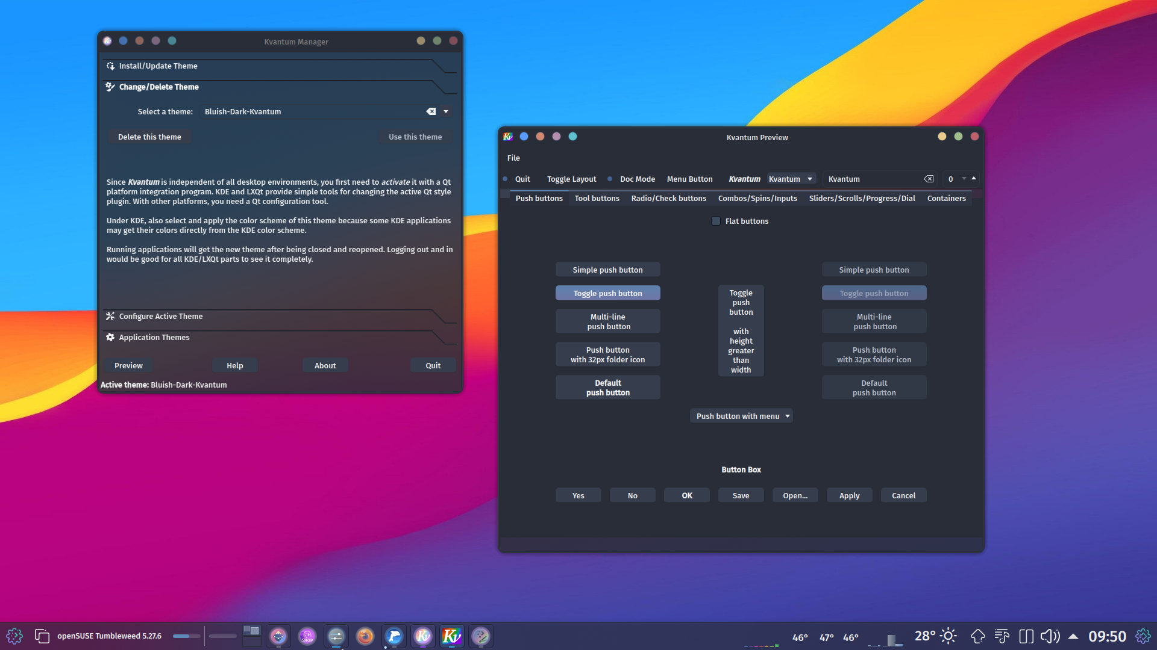Open the weather sun icon in the tray

[948, 636]
